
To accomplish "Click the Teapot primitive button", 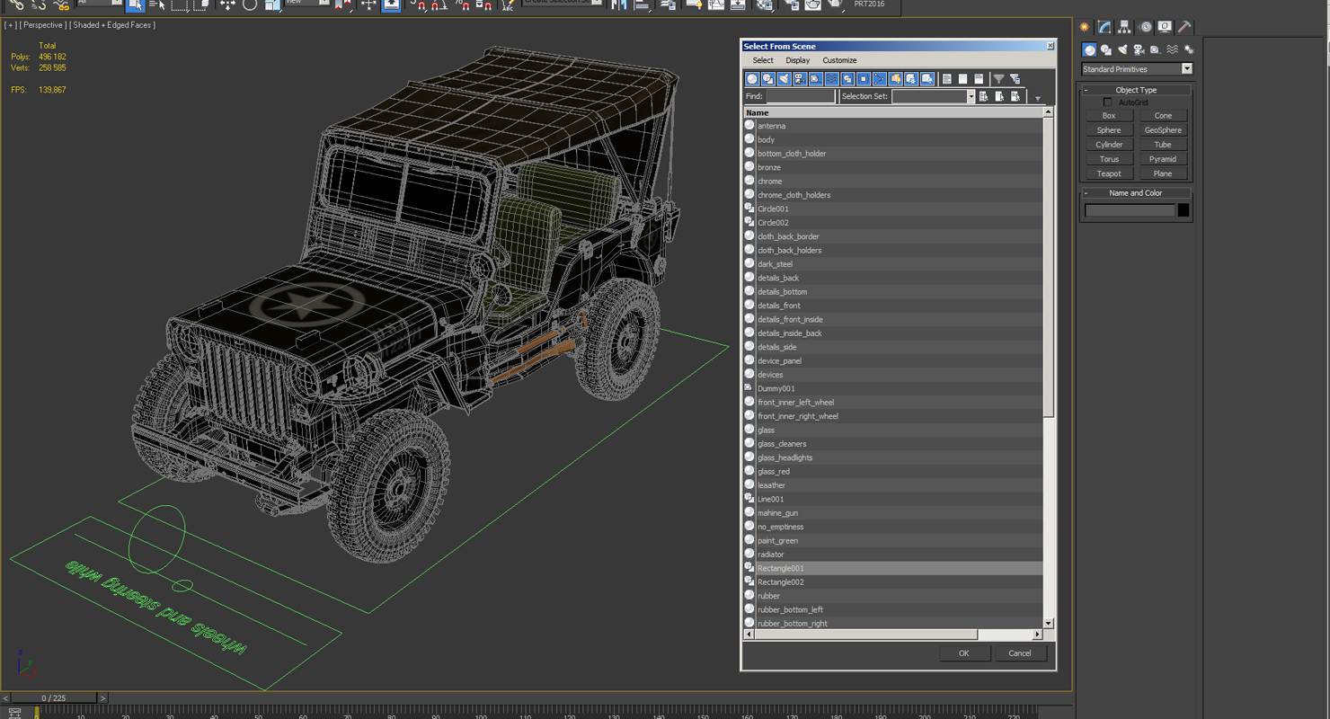I will point(1109,173).
